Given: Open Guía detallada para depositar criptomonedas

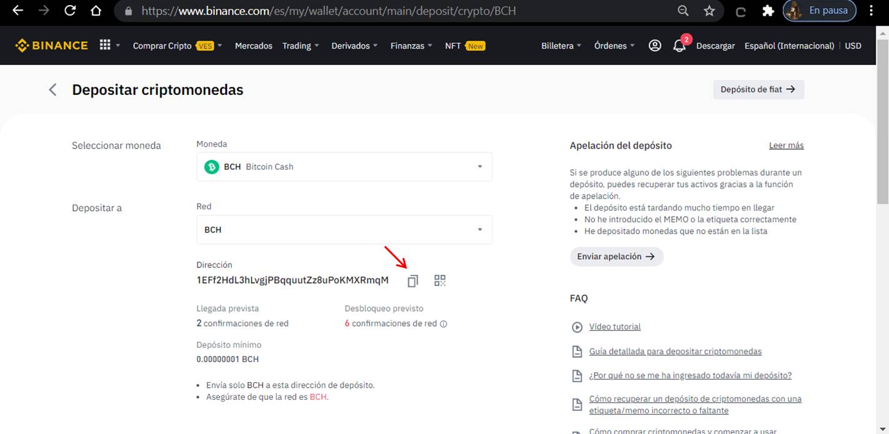Looking at the screenshot, I should click(x=675, y=352).
